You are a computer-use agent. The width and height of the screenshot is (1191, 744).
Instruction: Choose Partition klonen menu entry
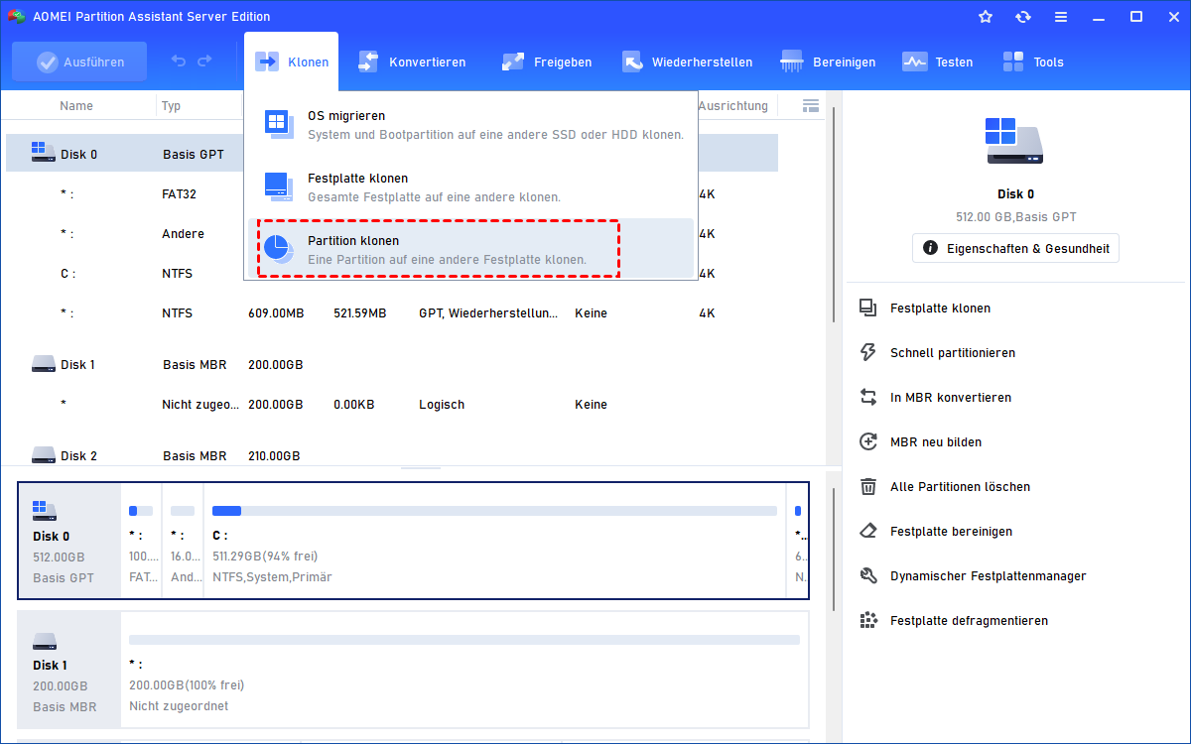coord(471,249)
